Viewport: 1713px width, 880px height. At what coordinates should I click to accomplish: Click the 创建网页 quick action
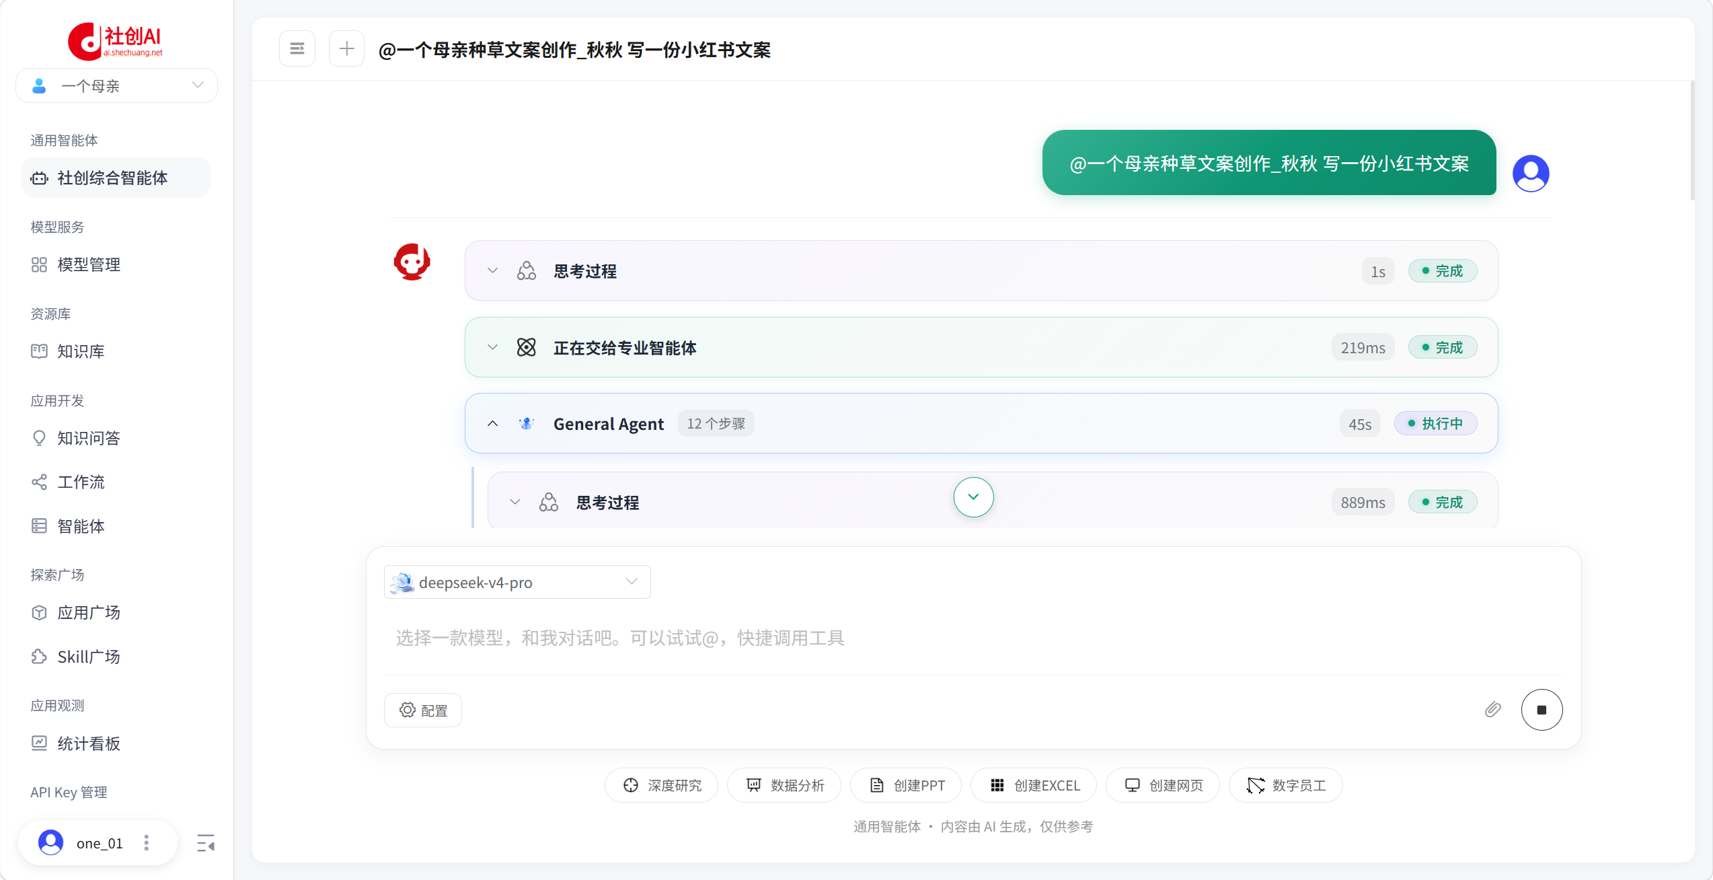(1163, 785)
